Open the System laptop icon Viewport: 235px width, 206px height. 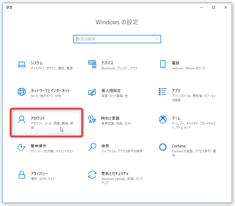tap(22, 64)
